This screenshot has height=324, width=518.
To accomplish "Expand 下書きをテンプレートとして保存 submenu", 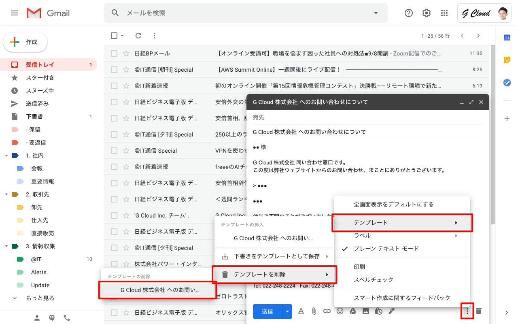I will 274,256.
